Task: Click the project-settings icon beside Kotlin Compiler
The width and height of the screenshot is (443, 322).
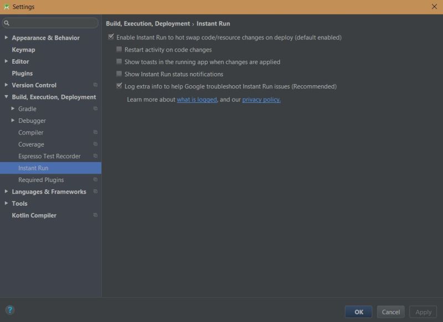Action: coord(94,215)
